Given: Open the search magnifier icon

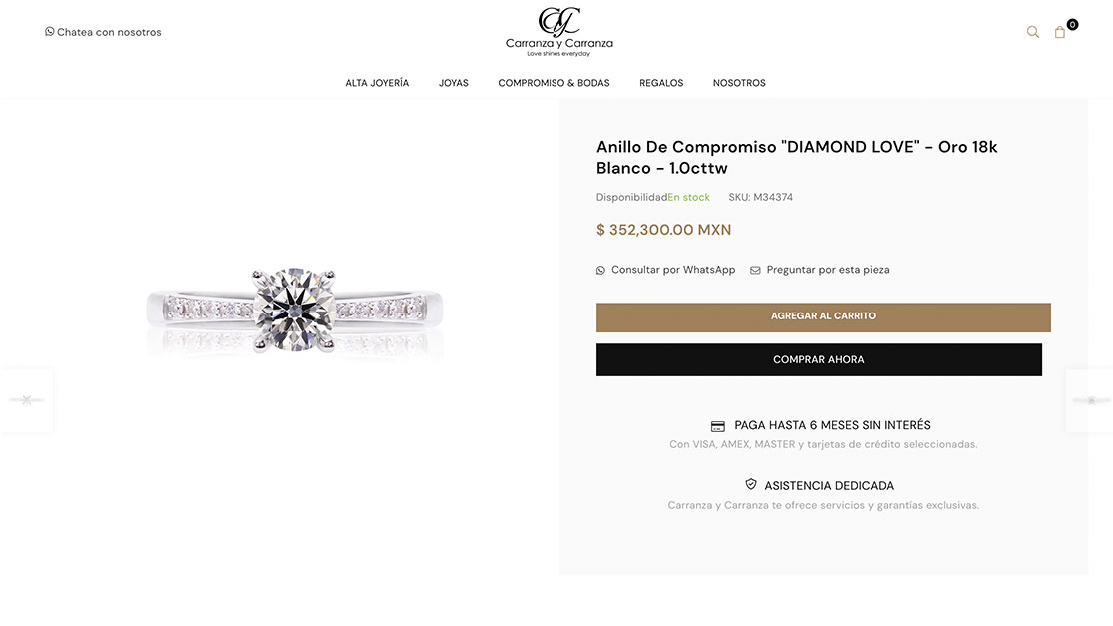Looking at the screenshot, I should 1033,32.
